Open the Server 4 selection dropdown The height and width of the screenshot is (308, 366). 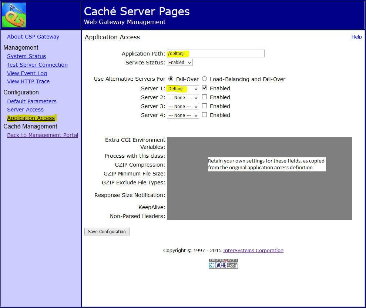(183, 115)
